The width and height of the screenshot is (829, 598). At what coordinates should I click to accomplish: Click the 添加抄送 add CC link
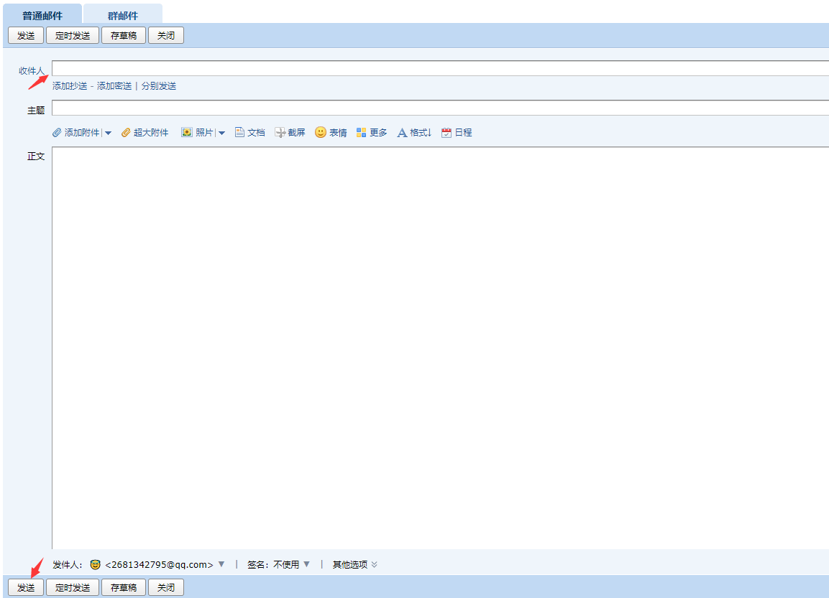[x=70, y=86]
